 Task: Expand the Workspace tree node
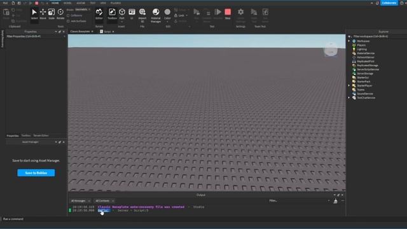(349, 41)
